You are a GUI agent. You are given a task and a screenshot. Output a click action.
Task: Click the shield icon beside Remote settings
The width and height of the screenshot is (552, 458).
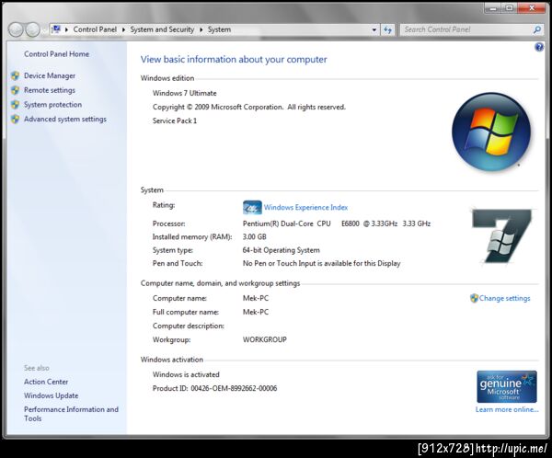15,90
